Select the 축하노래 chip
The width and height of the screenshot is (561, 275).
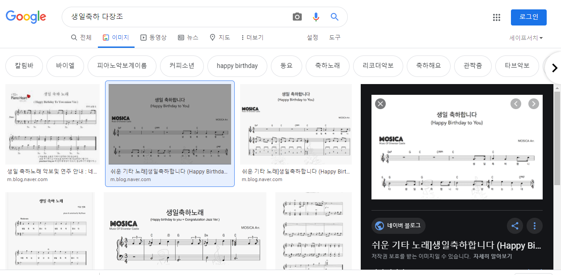point(328,66)
